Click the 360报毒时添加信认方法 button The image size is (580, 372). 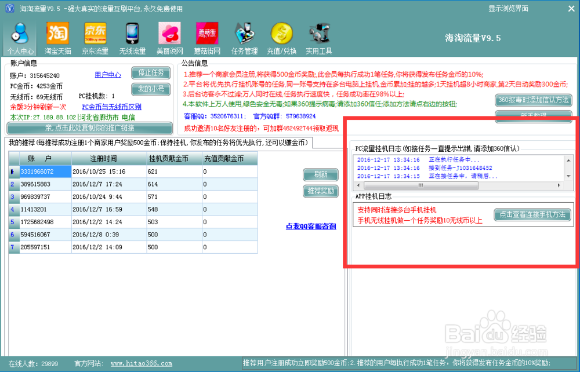pyautogui.click(x=534, y=100)
